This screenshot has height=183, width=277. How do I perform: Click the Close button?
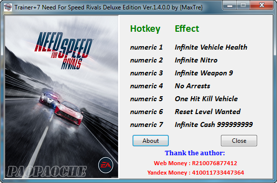[x=239, y=141]
